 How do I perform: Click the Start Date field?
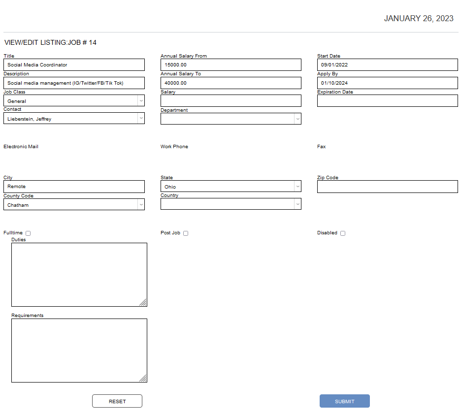(x=388, y=64)
